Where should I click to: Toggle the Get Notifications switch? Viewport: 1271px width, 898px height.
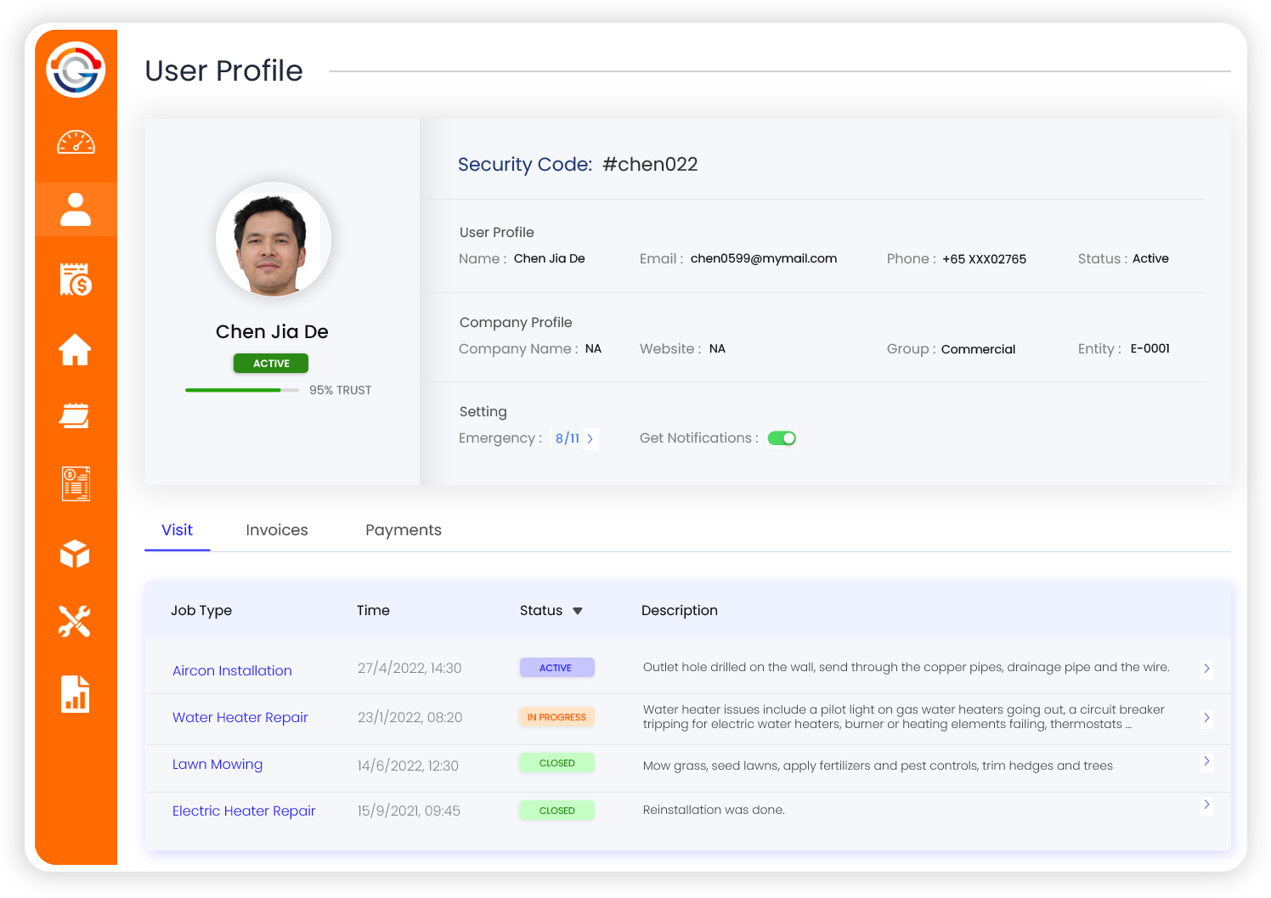tap(782, 438)
